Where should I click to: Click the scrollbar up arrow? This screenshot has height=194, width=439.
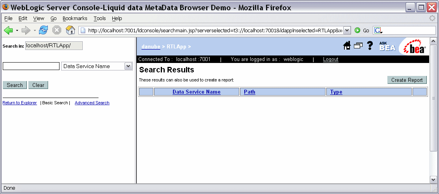pyautogui.click(x=433, y=41)
